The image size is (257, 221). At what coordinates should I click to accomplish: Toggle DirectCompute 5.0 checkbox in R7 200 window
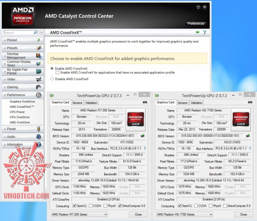click(120, 206)
